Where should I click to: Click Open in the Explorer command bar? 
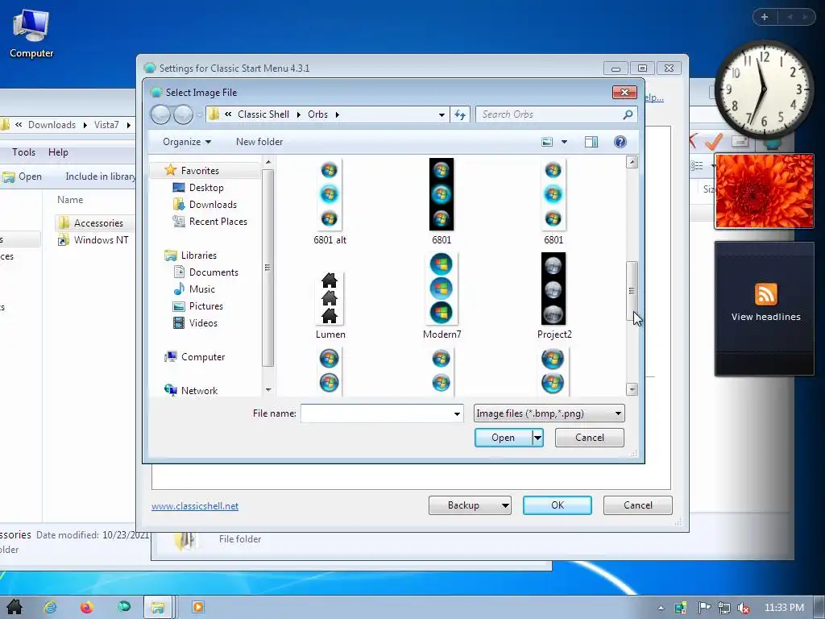coord(22,177)
